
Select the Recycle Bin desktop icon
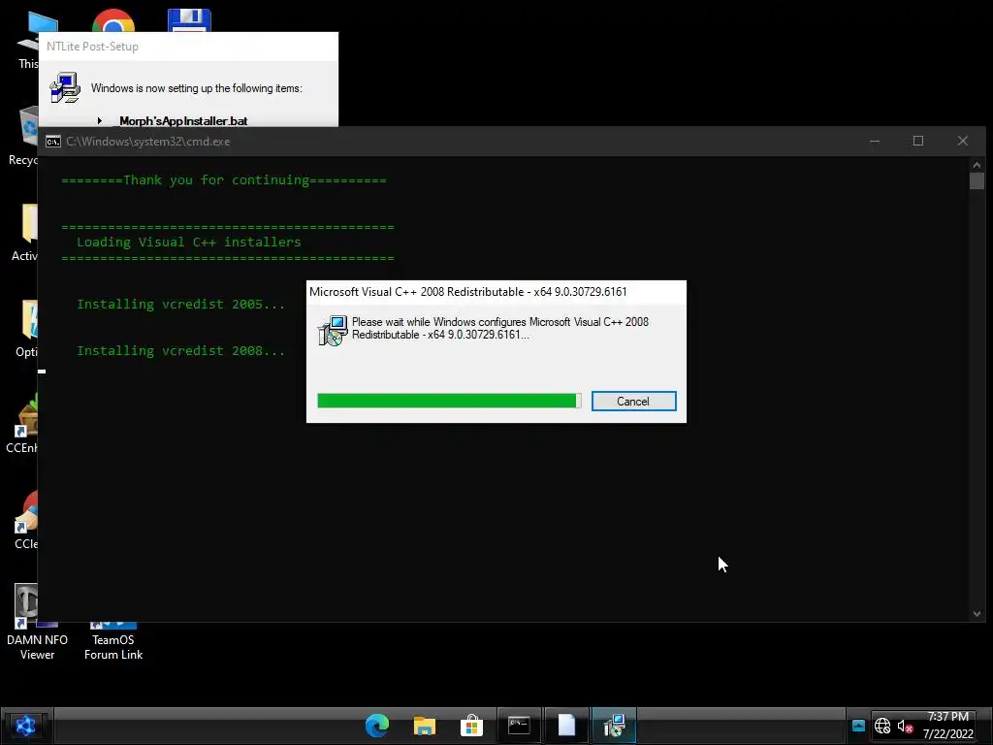click(x=24, y=136)
